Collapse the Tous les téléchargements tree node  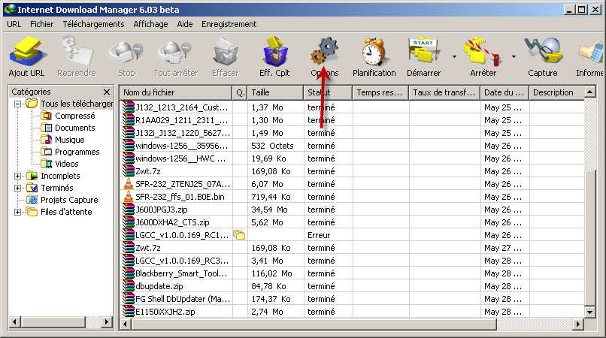pyautogui.click(x=17, y=104)
